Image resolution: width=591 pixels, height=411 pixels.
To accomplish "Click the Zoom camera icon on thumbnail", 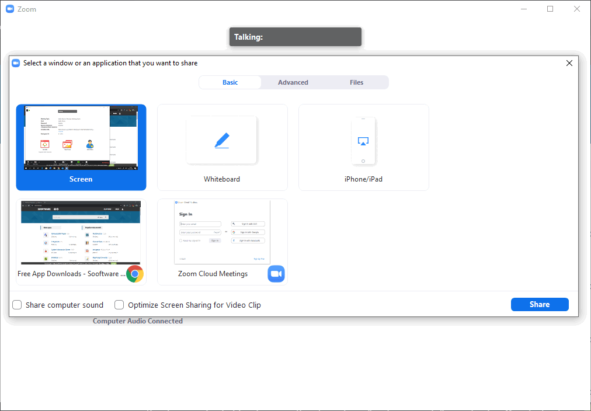I will click(276, 274).
